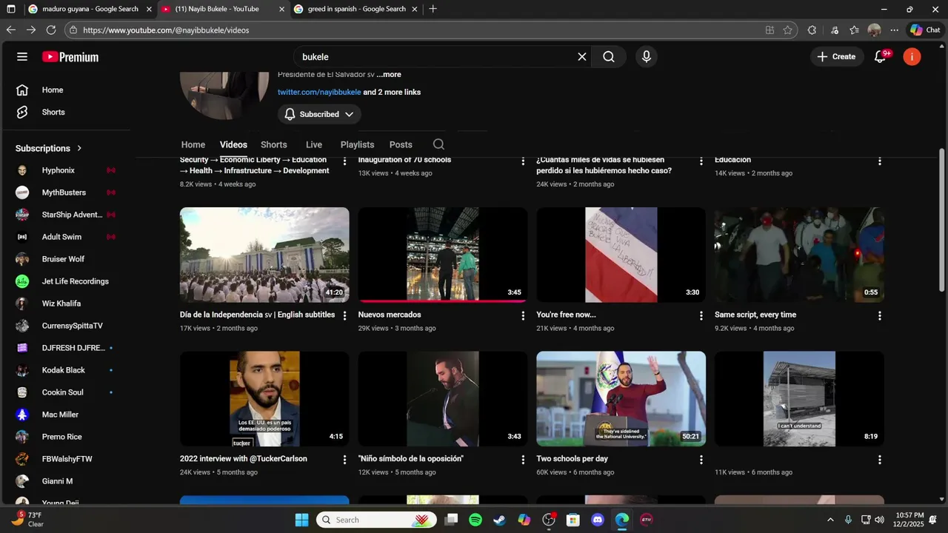
Task: Open the channel Playlists tab
Action: 357,144
